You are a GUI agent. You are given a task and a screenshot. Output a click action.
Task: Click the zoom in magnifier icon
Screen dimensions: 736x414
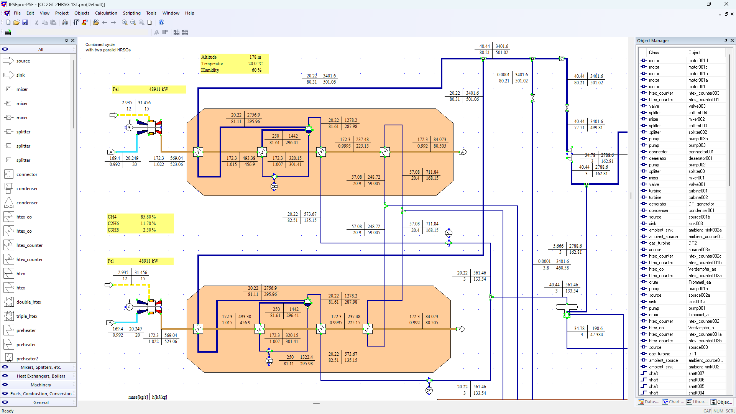[x=125, y=23]
